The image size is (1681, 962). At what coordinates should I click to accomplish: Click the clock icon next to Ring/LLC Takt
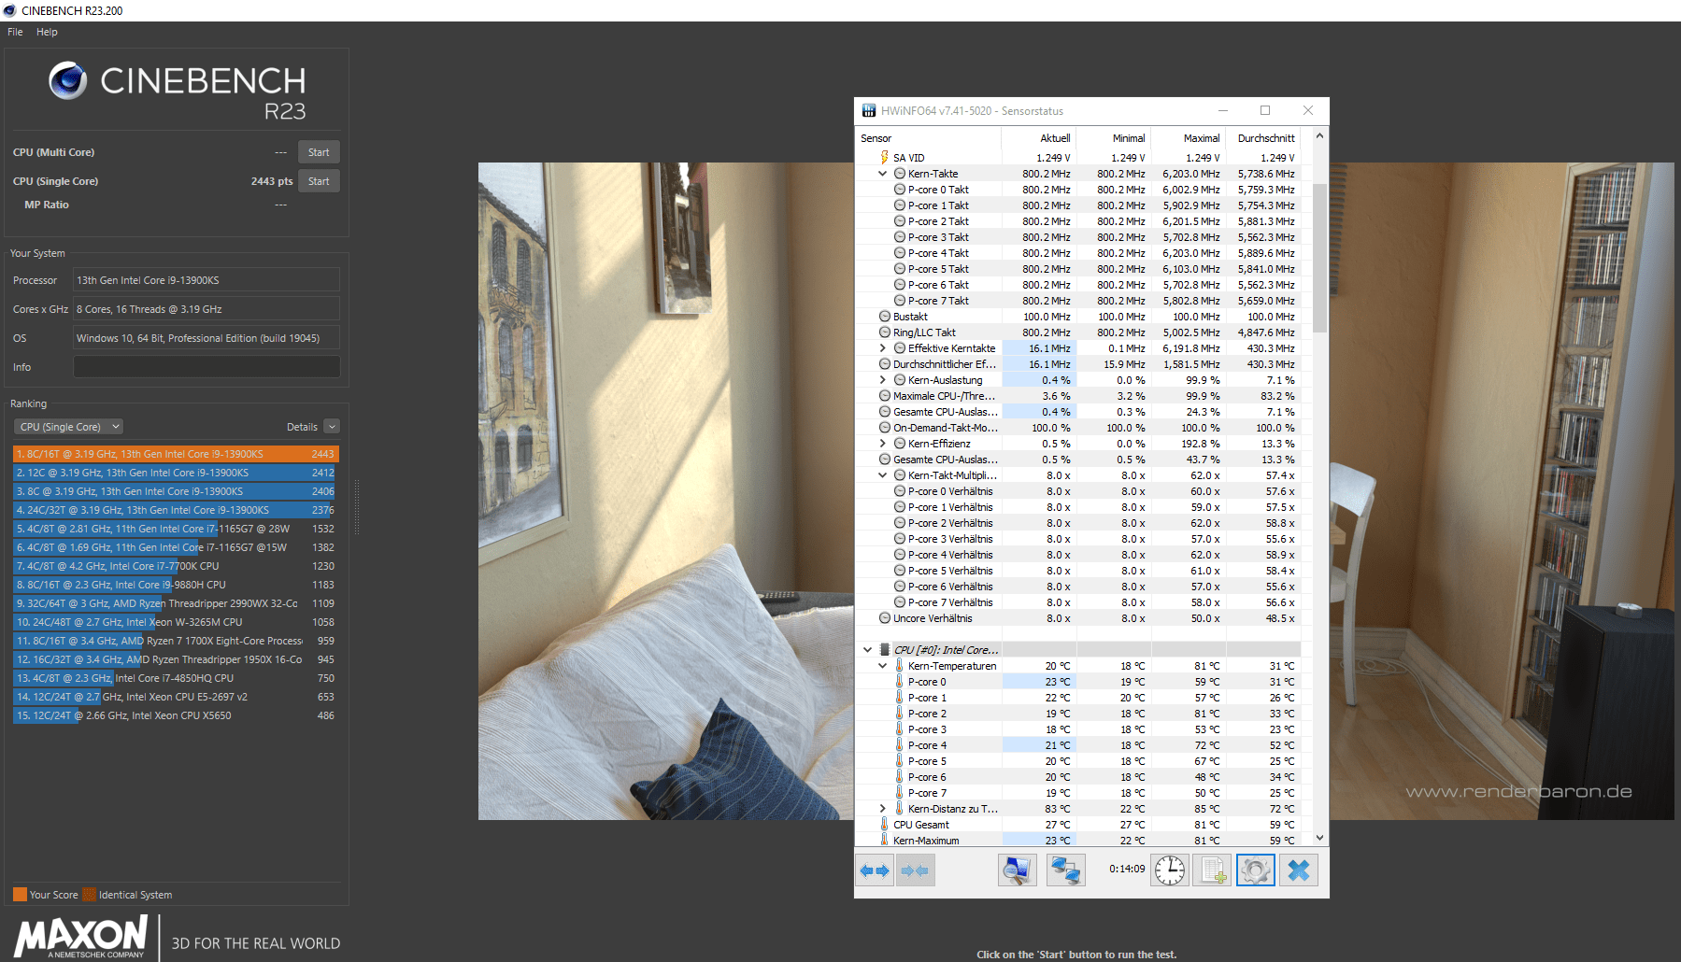884,332
